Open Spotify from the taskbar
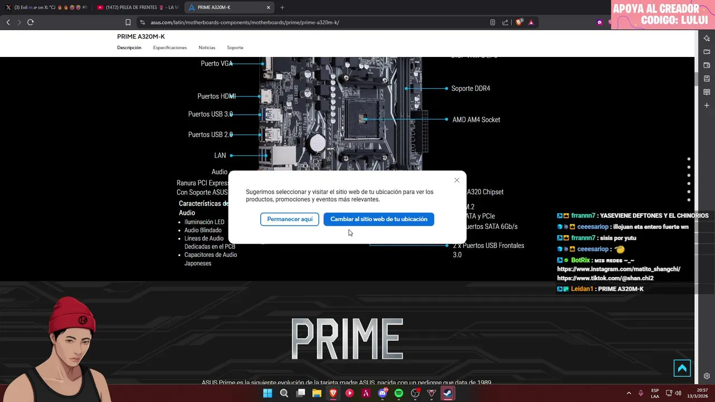The height and width of the screenshot is (402, 715). coord(399,393)
